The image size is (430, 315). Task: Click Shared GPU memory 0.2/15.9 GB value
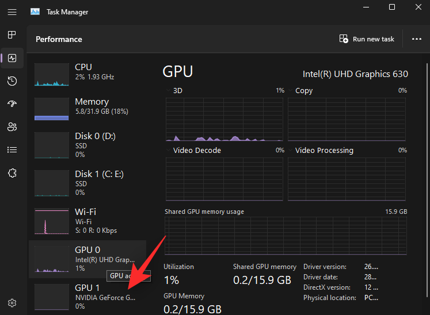point(262,280)
